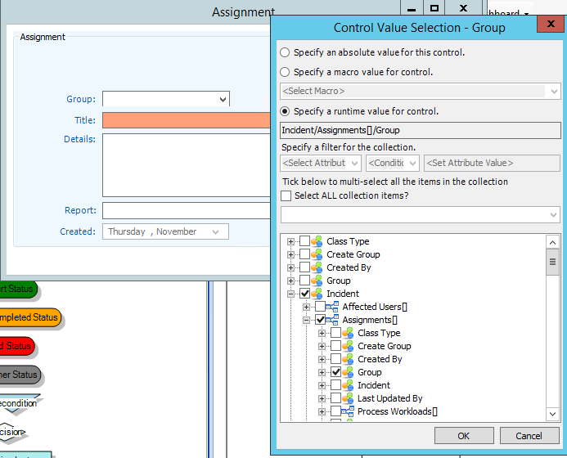Click the tree list vertical scrollbar thumb
Screen dimensions: 567x458
click(553, 262)
